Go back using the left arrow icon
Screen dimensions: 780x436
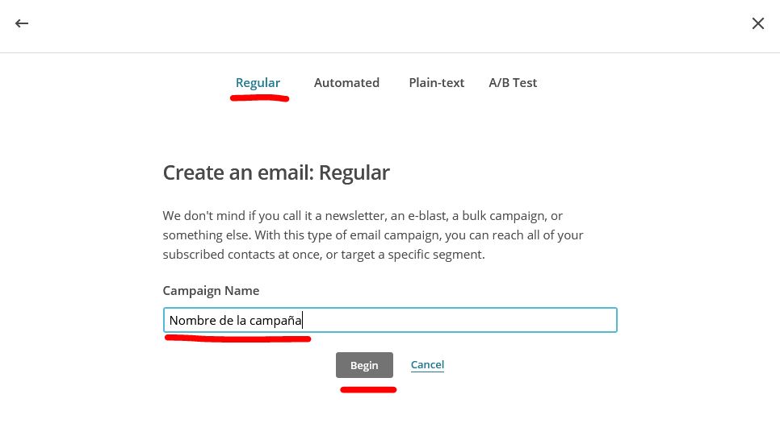coord(22,23)
